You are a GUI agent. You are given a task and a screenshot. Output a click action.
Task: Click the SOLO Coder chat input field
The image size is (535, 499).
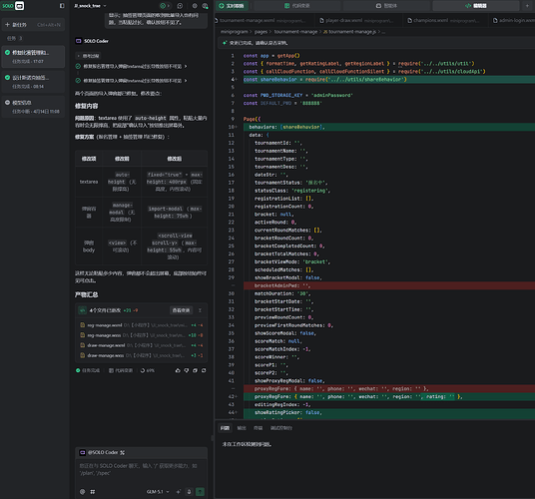coord(141,469)
